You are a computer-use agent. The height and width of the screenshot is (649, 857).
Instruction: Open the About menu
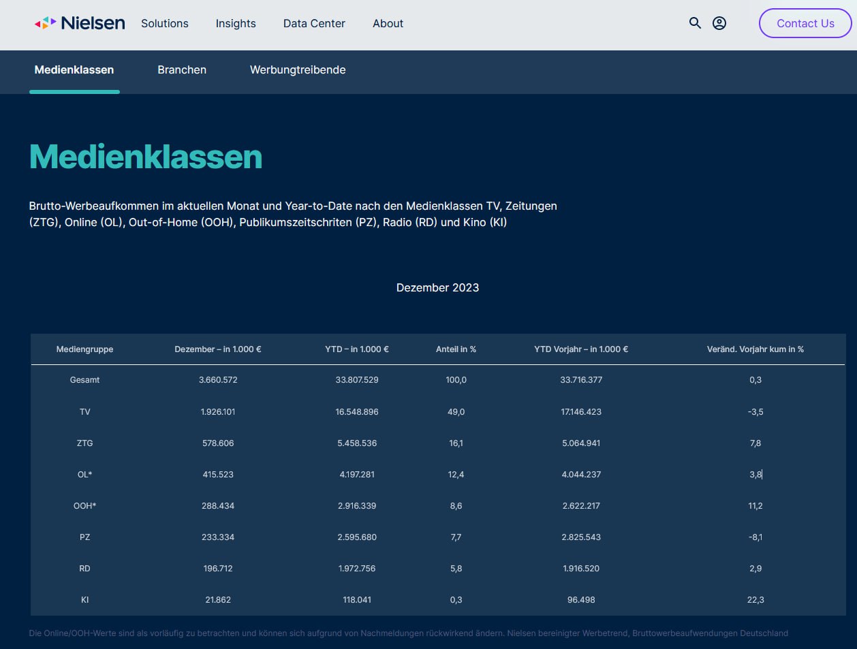tap(388, 23)
